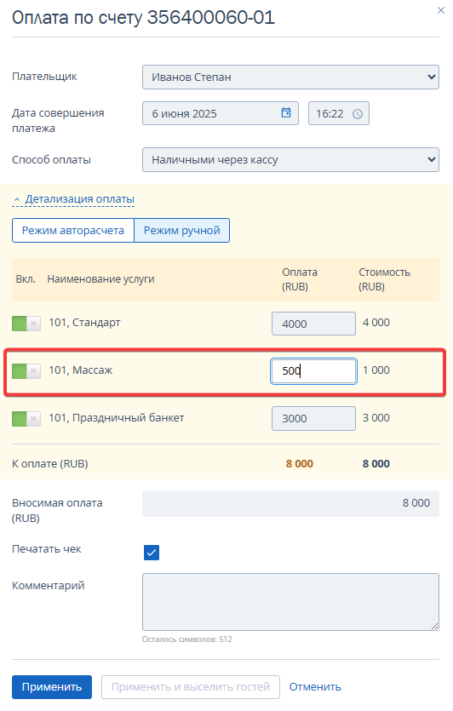The width and height of the screenshot is (453, 711).
Task: Open the Плательщик dropdown
Action: [x=290, y=77]
